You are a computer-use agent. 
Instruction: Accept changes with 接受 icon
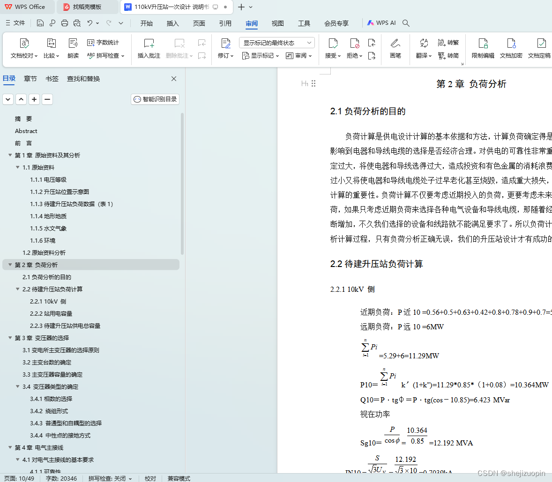tap(333, 43)
